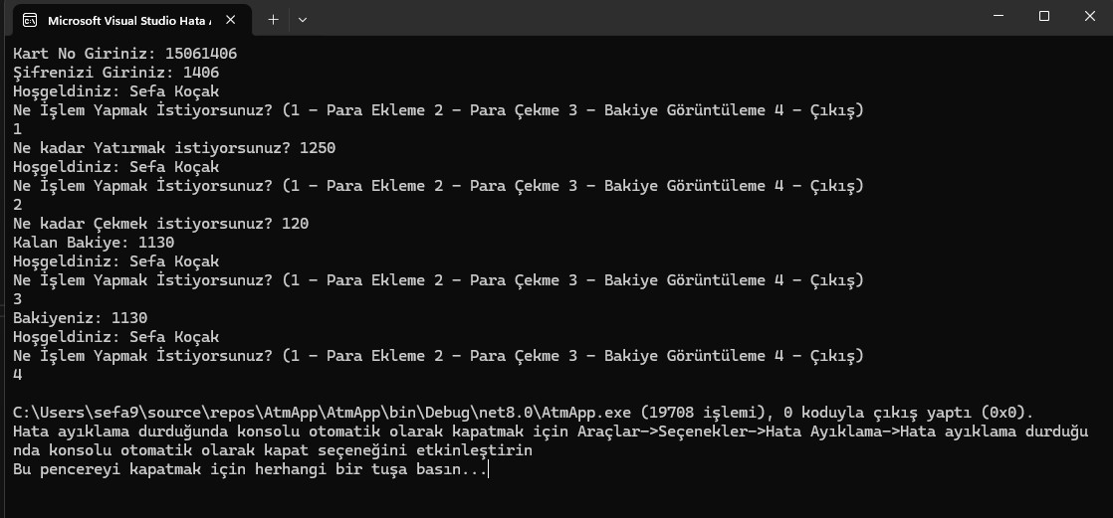
Task: Maximize the terminal window
Action: coord(1044,16)
